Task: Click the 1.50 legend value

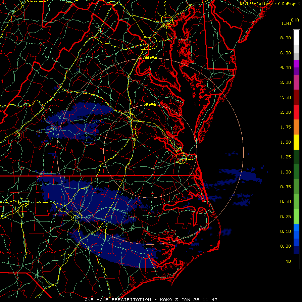Action: pos(286,142)
